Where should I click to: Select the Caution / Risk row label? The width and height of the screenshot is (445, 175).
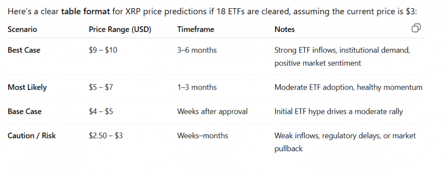coord(32,136)
